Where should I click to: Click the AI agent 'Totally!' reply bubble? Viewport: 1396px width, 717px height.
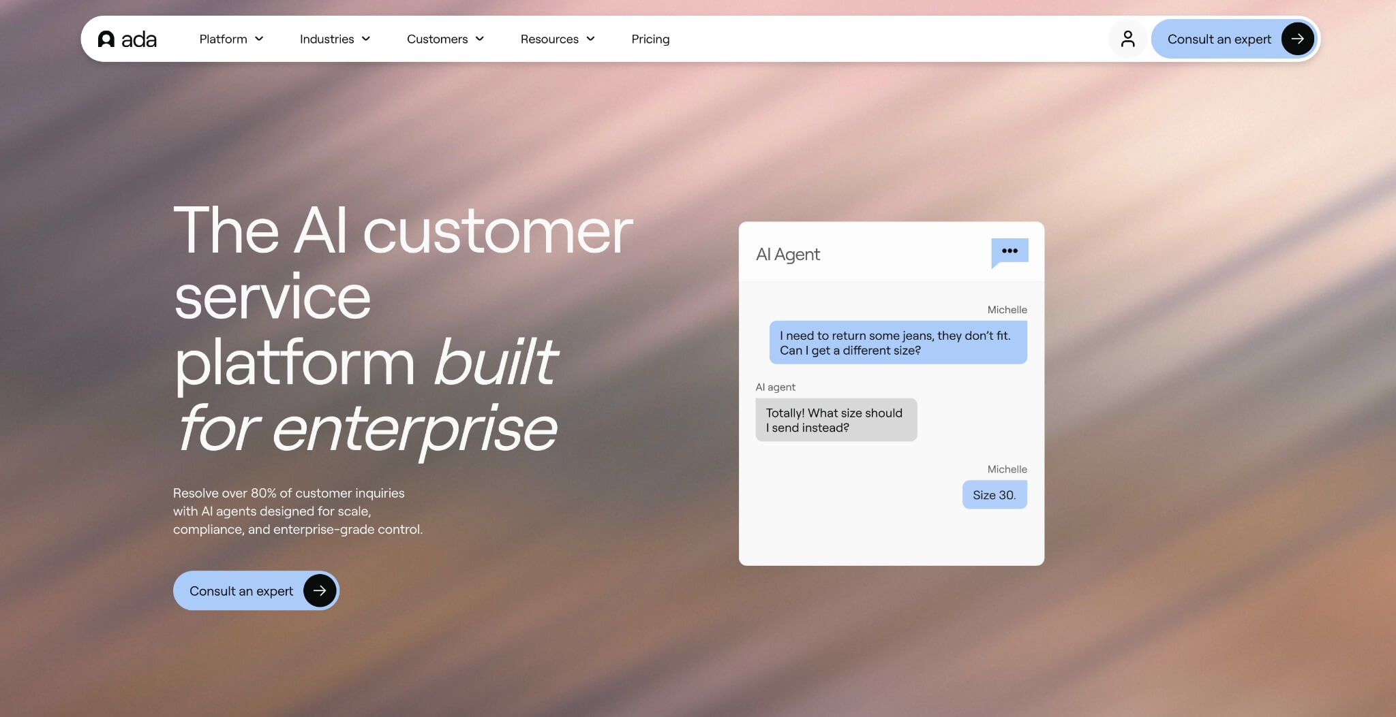coord(836,420)
